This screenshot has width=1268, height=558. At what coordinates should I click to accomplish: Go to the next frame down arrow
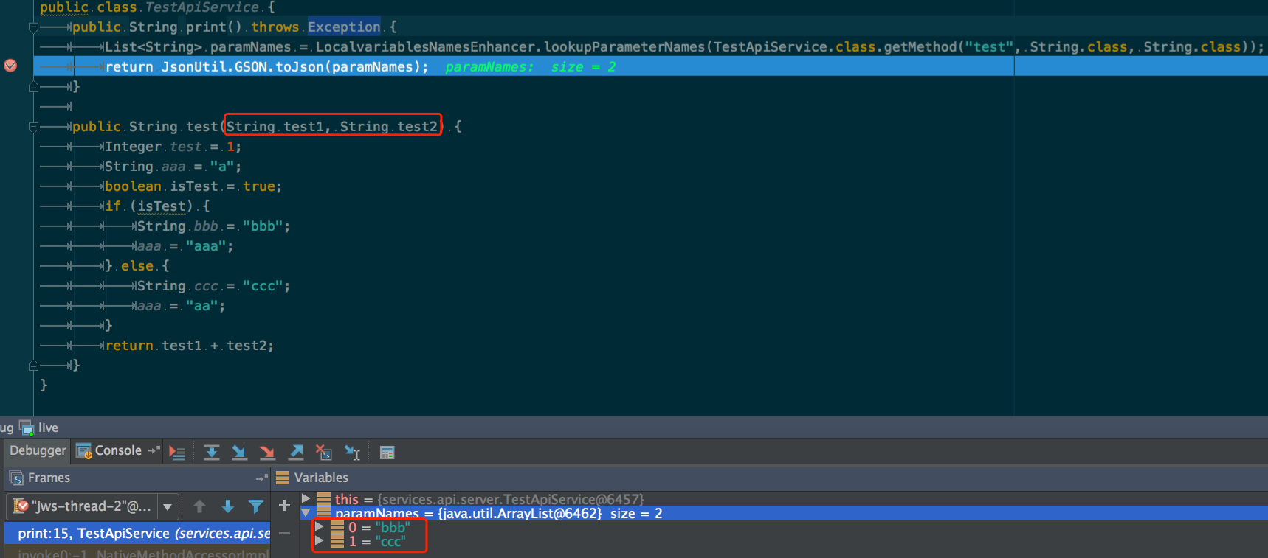(228, 506)
